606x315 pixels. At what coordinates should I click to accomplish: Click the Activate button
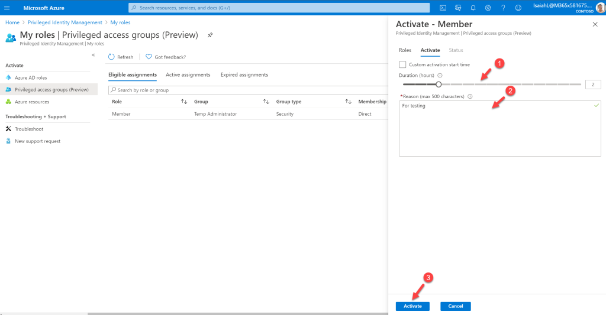click(x=412, y=306)
